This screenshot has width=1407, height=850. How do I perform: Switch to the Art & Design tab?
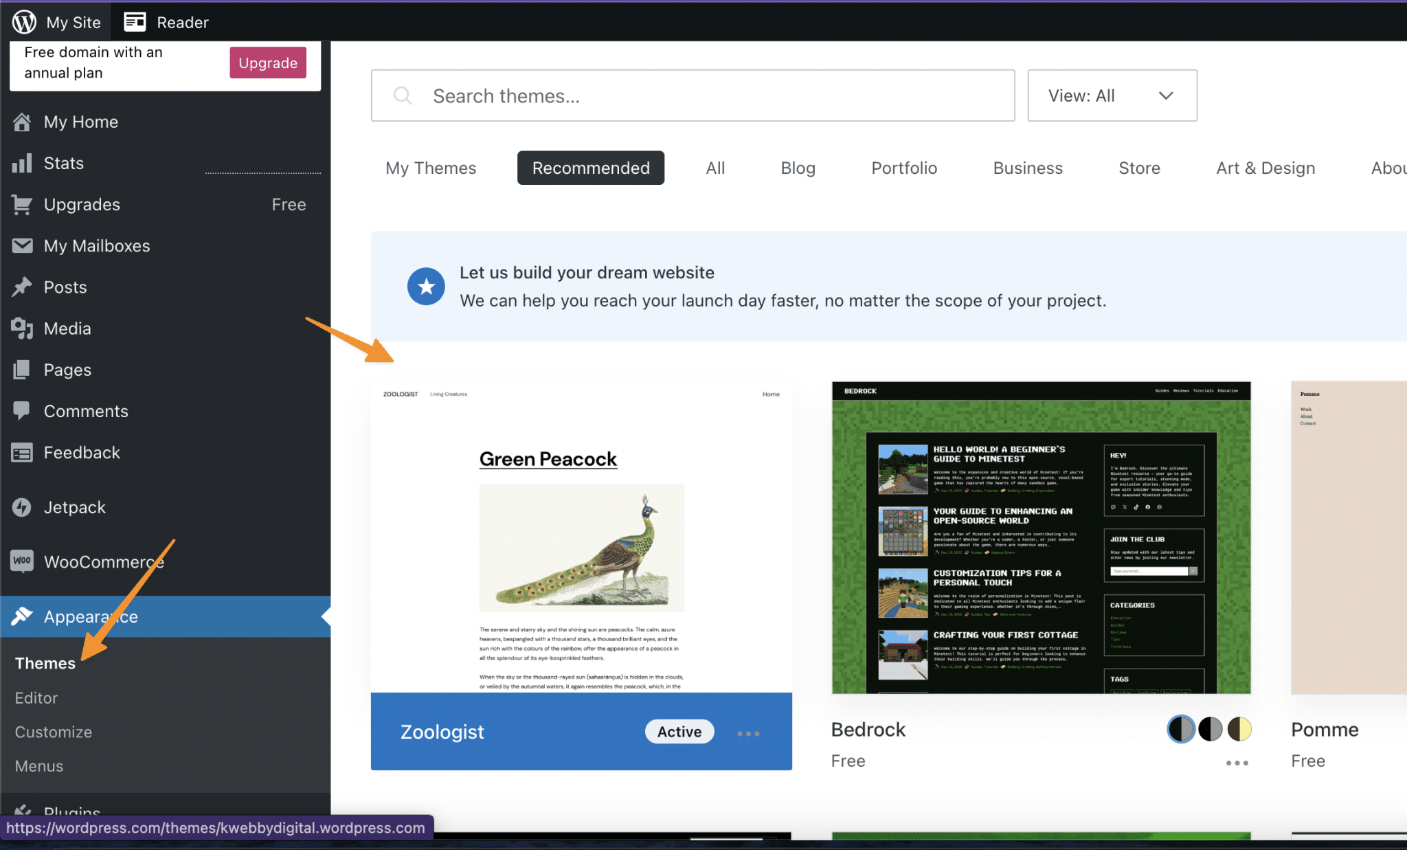pyautogui.click(x=1265, y=168)
